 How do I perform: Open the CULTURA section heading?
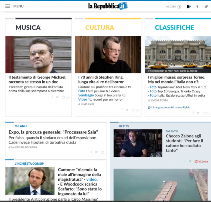coord(99,28)
